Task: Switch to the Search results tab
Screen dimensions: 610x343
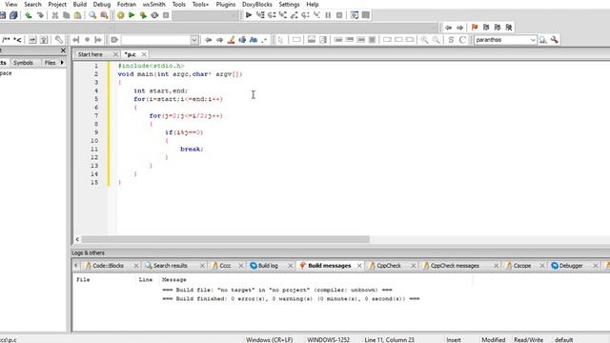Action: pos(170,266)
